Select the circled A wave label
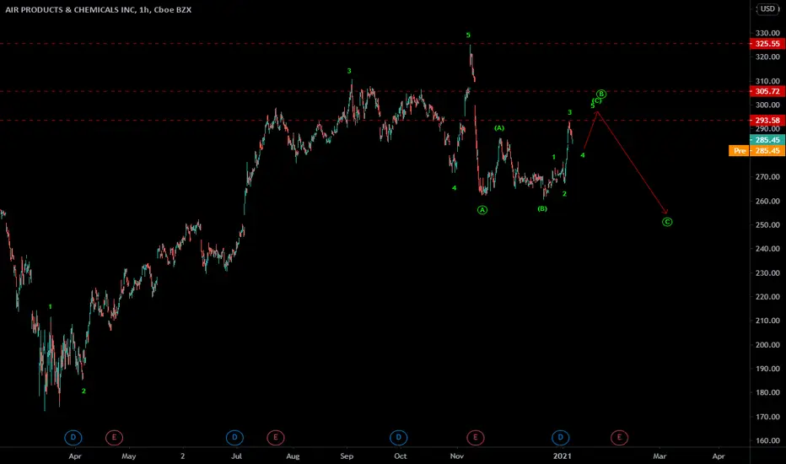The width and height of the screenshot is (786, 464). pos(482,210)
